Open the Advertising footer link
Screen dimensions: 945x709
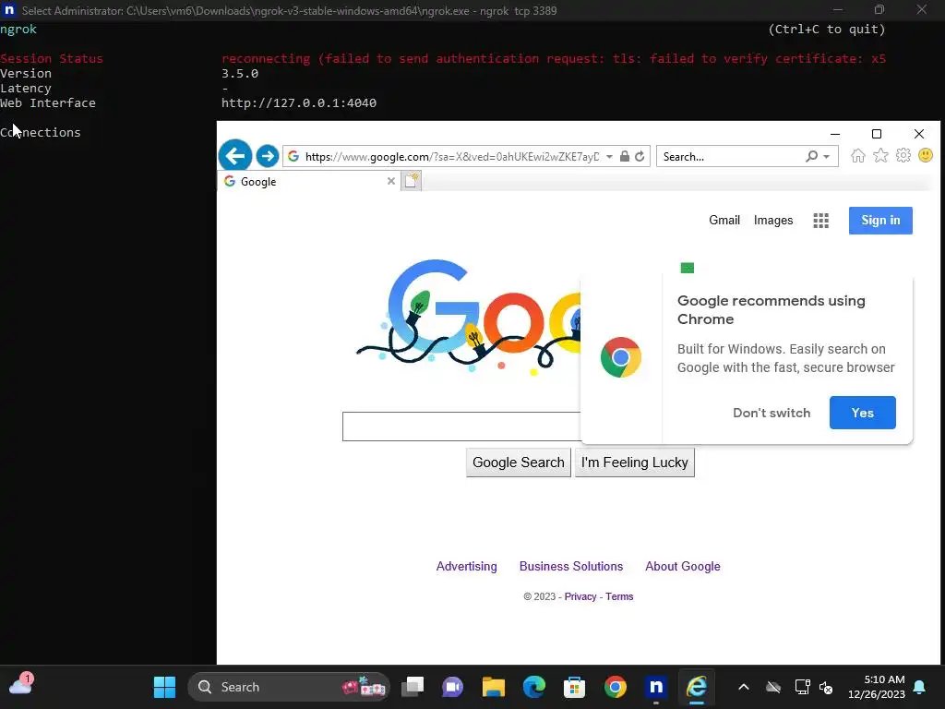click(466, 566)
